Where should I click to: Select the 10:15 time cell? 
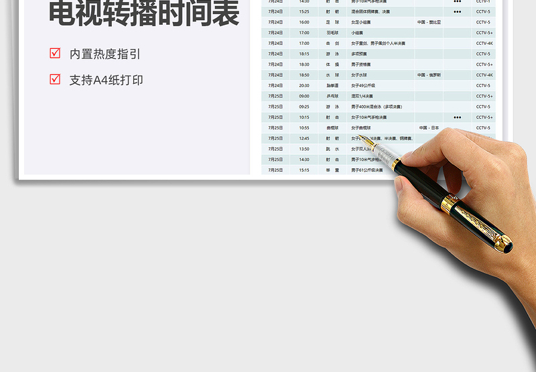304,117
